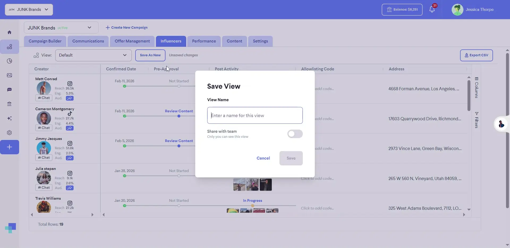
Task: Open the Filters side panel
Action: point(477,120)
